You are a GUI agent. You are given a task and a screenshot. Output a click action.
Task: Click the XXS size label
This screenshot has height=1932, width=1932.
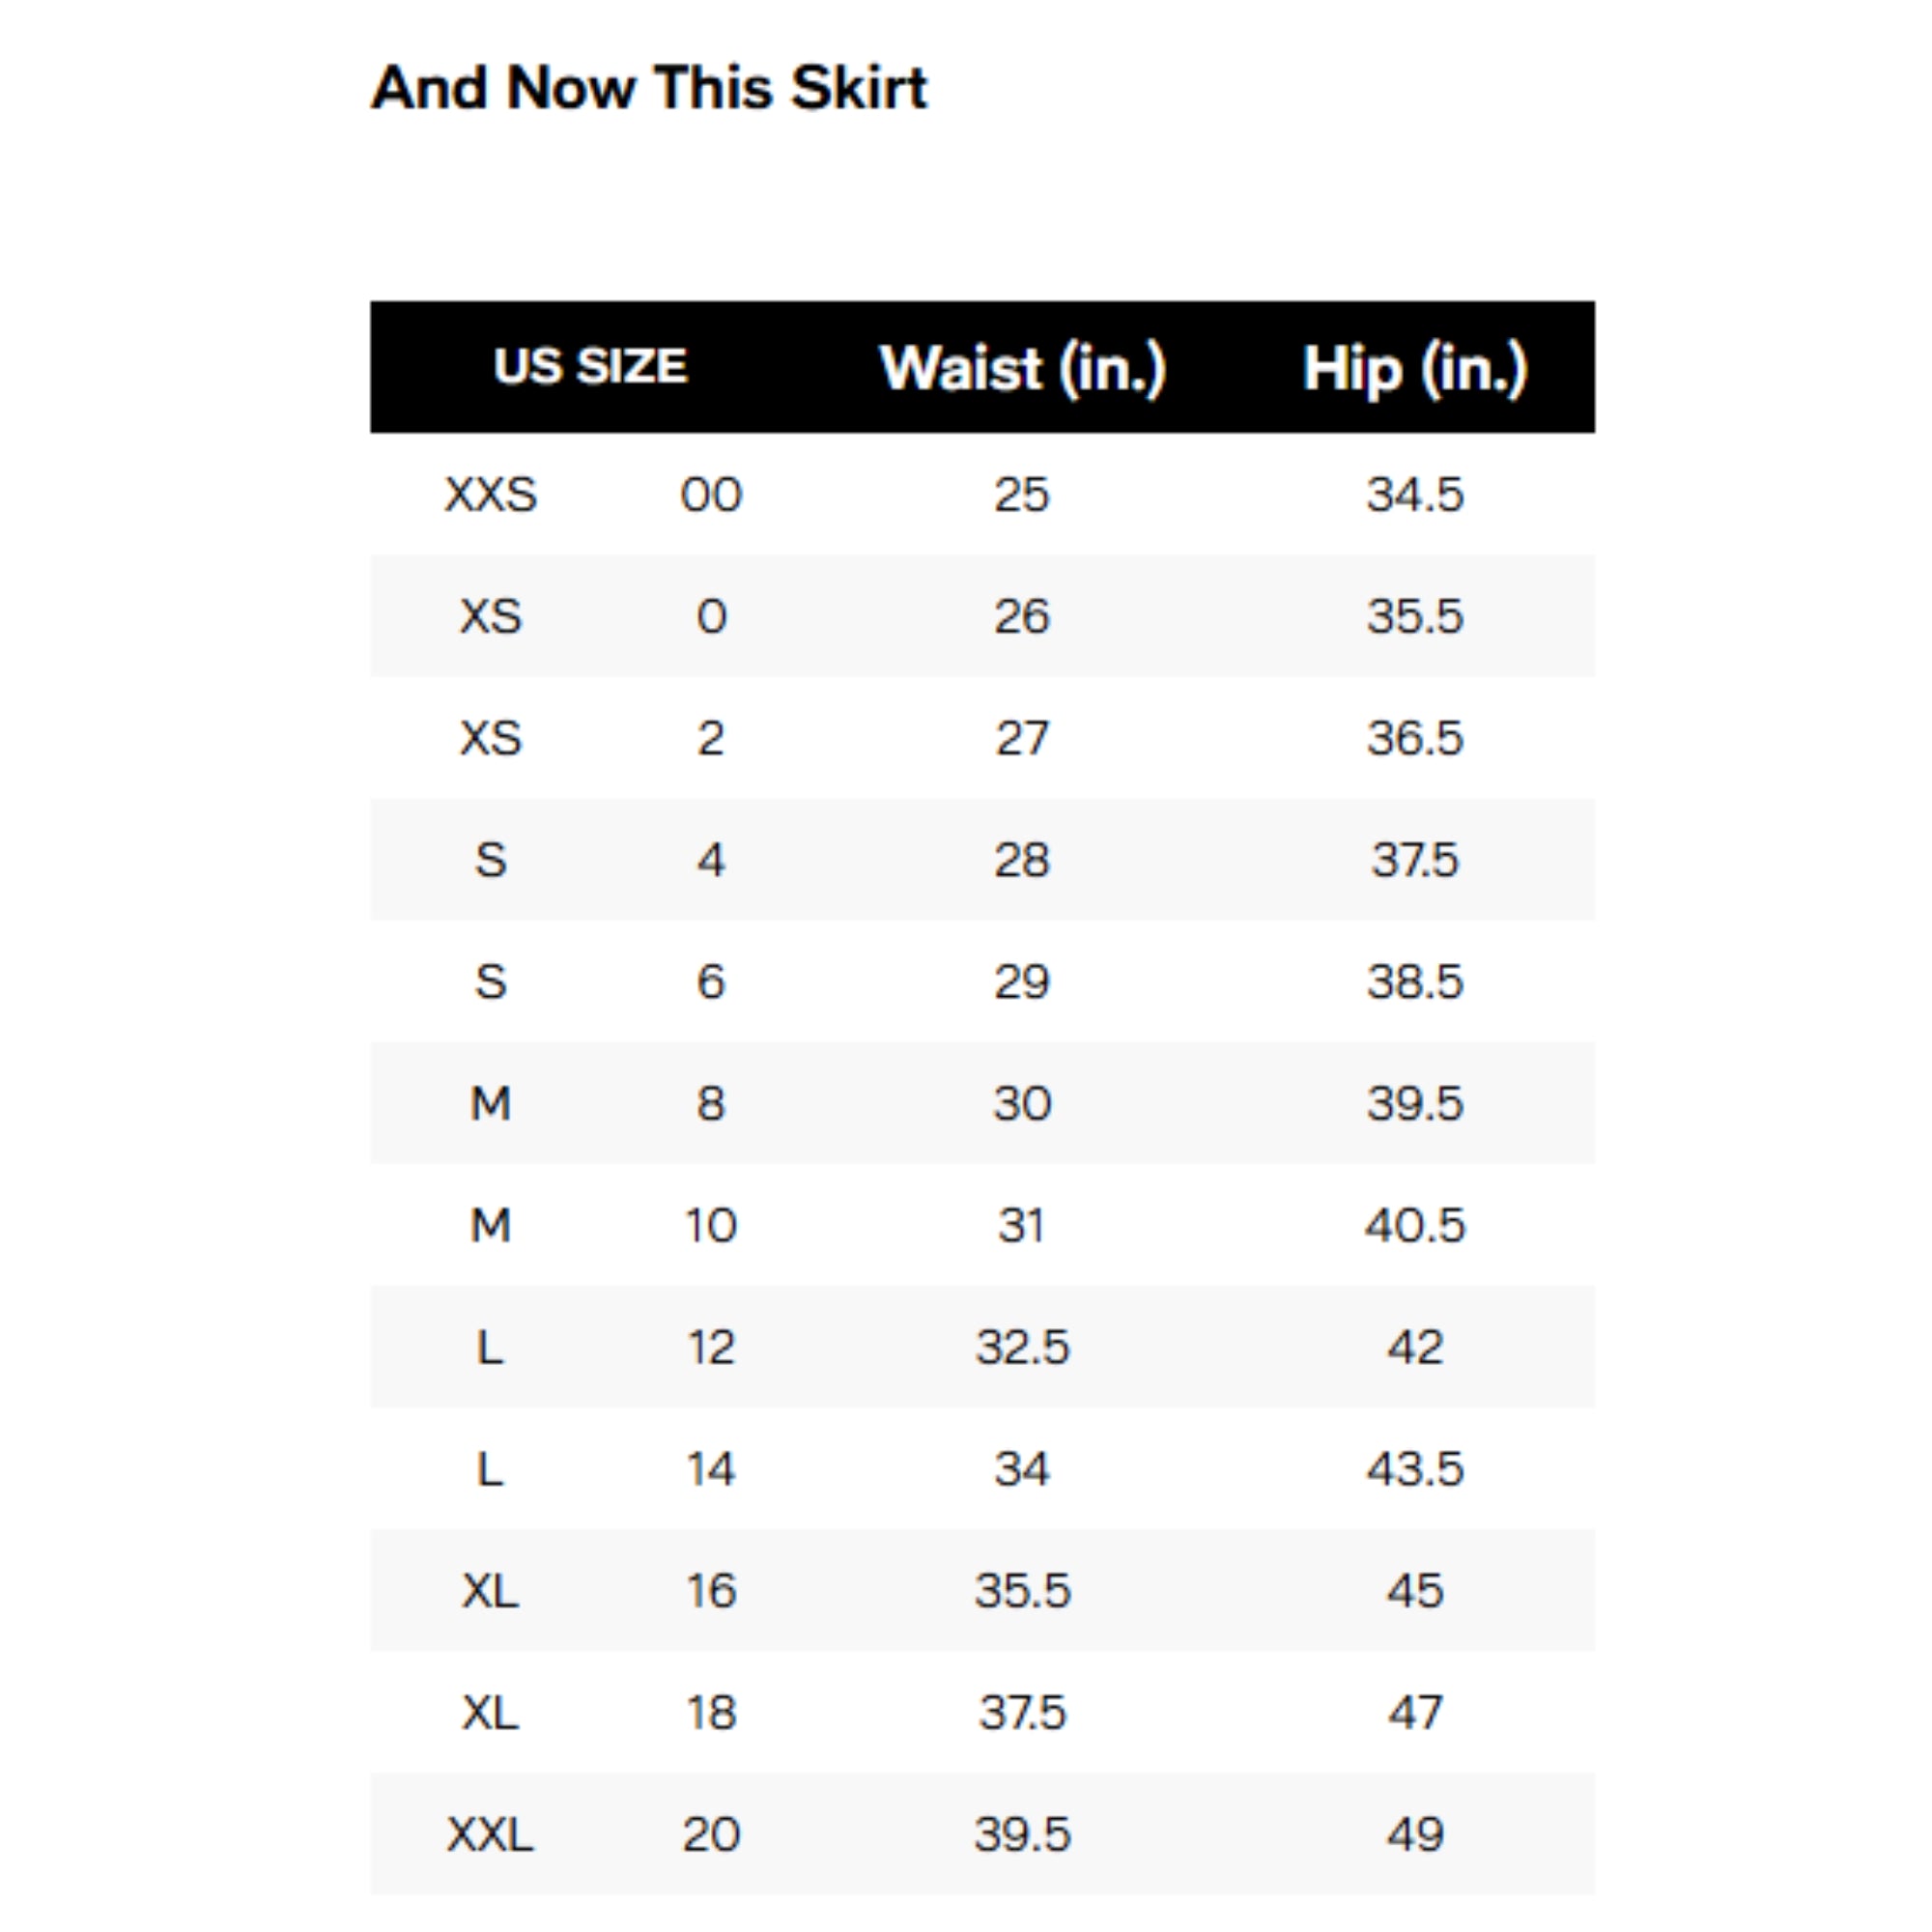pyautogui.click(x=491, y=494)
